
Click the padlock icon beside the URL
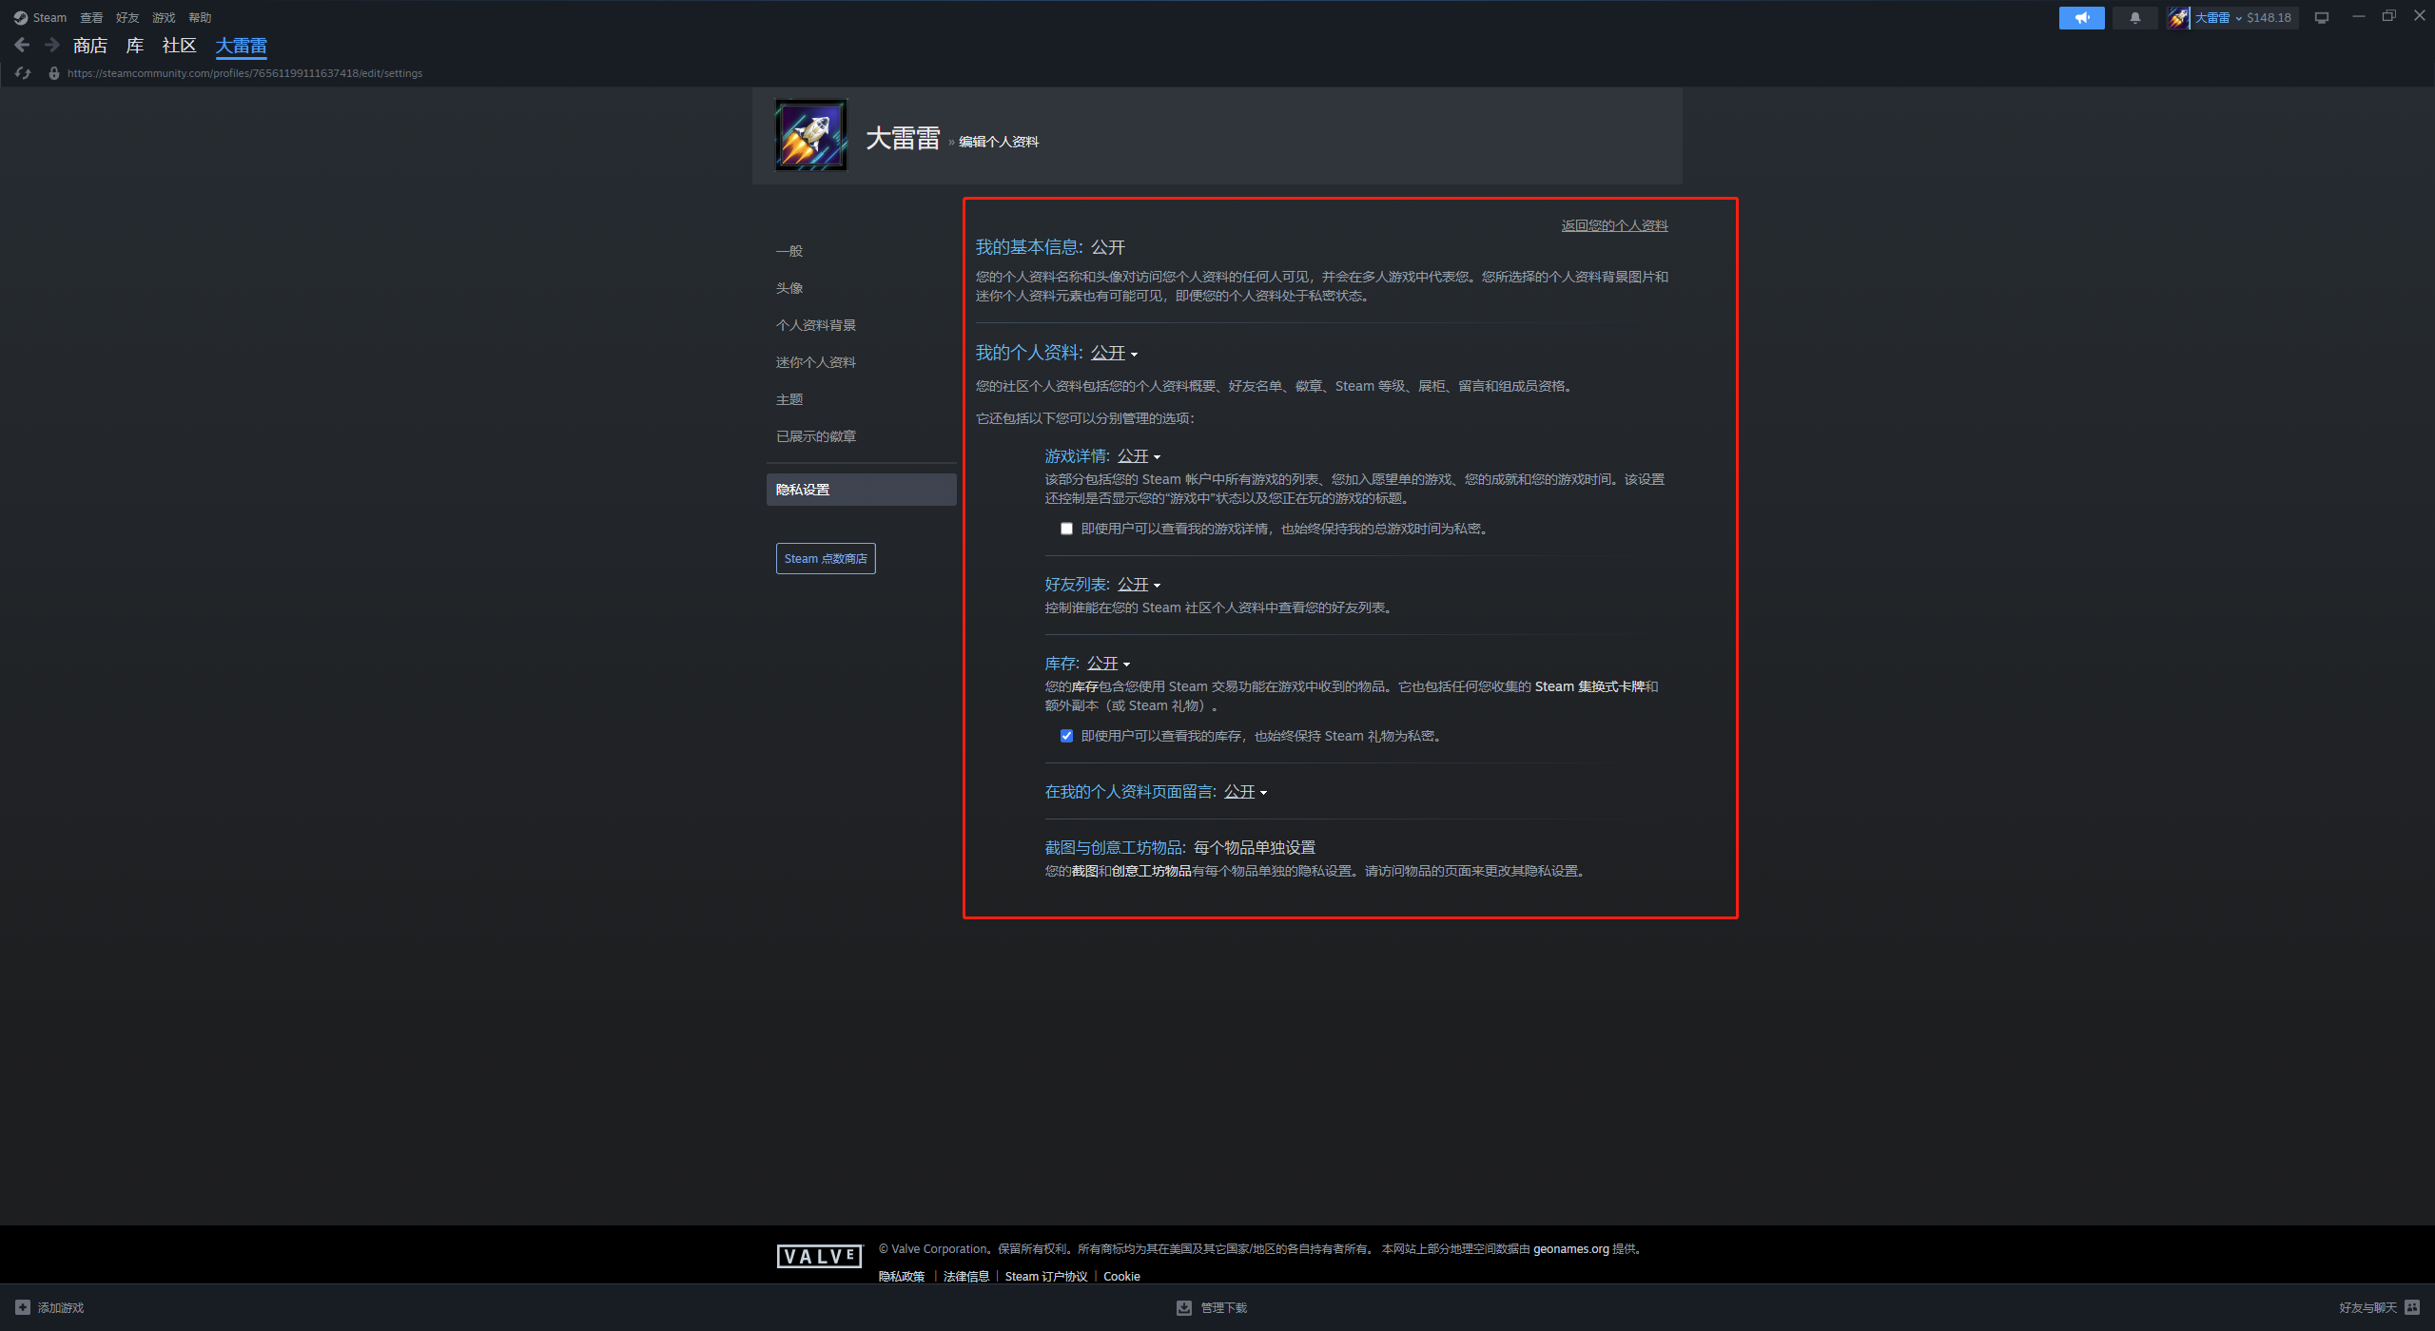[x=54, y=73]
